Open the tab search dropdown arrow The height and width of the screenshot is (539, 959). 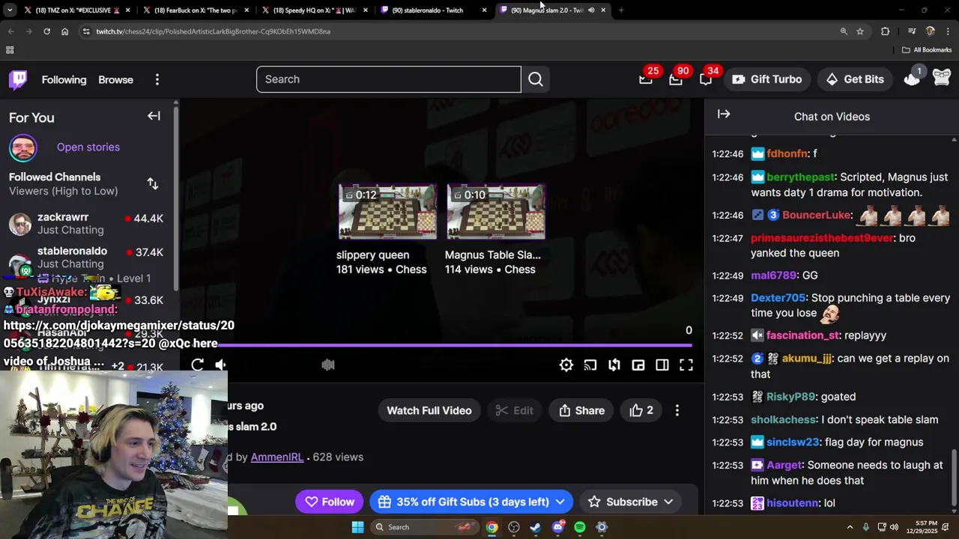tap(9, 10)
